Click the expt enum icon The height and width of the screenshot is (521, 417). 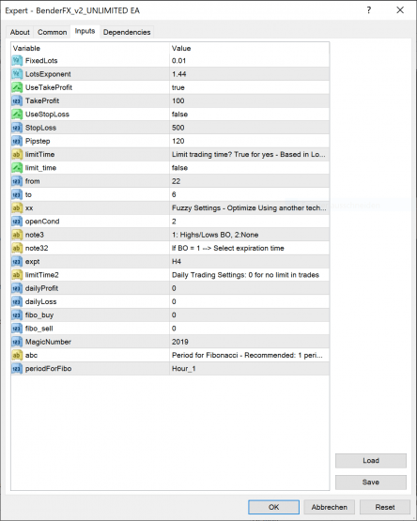click(x=17, y=262)
